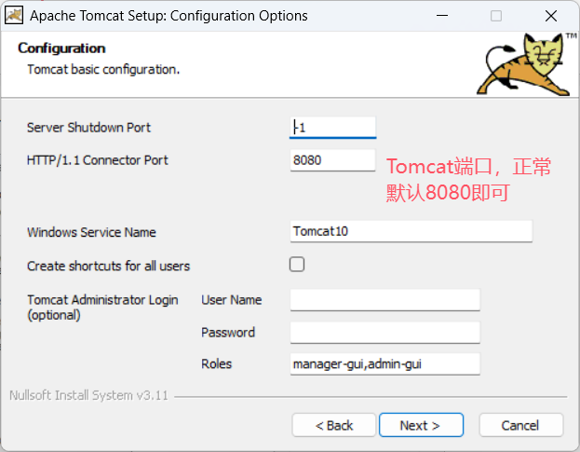This screenshot has width=580, height=452.
Task: Cancel the Tomcat installation
Action: (x=520, y=425)
